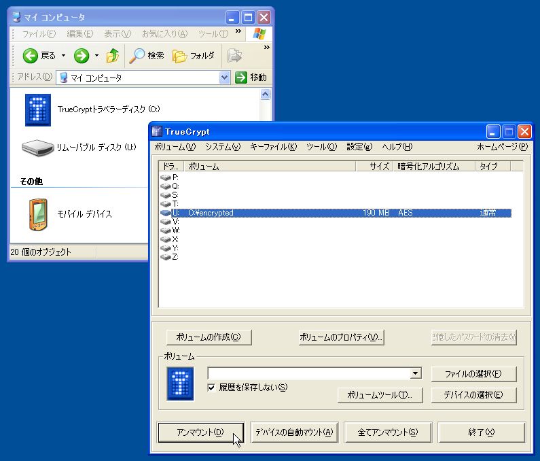Click the ボリューム column header
Image resolution: width=540 pixels, height=461 pixels.
270,167
